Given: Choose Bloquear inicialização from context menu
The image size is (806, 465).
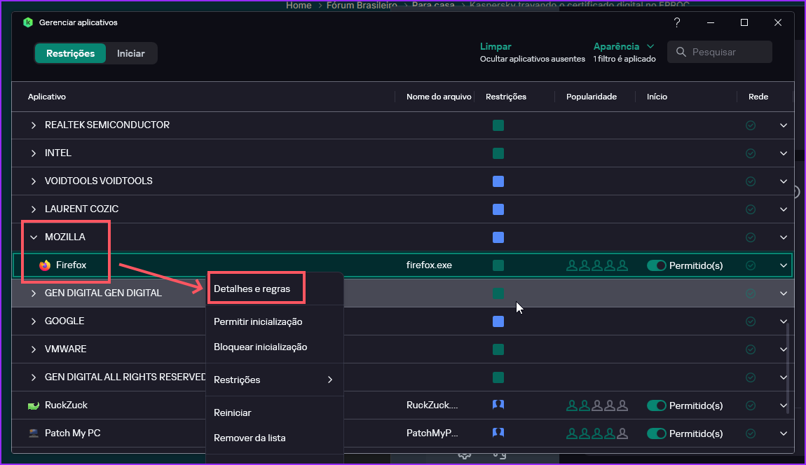Looking at the screenshot, I should click(260, 347).
